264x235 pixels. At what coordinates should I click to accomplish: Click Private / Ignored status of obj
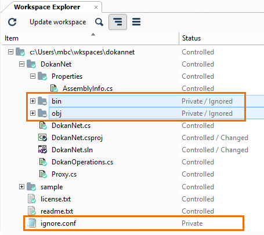point(207,113)
